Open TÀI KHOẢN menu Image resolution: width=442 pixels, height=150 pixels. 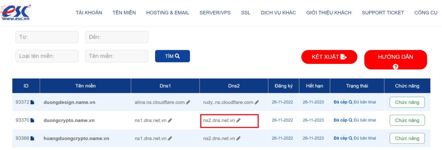(89, 13)
